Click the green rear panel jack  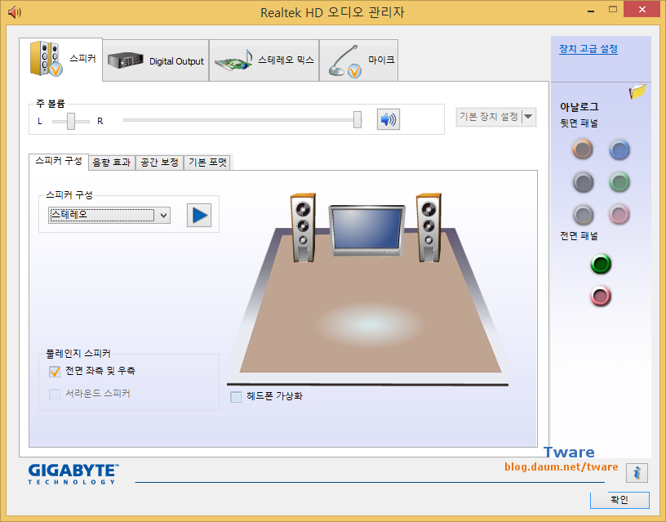point(619,182)
